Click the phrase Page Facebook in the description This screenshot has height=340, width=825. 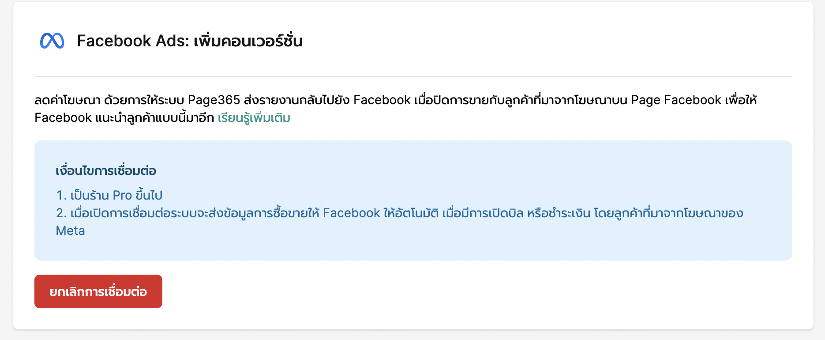[x=676, y=100]
